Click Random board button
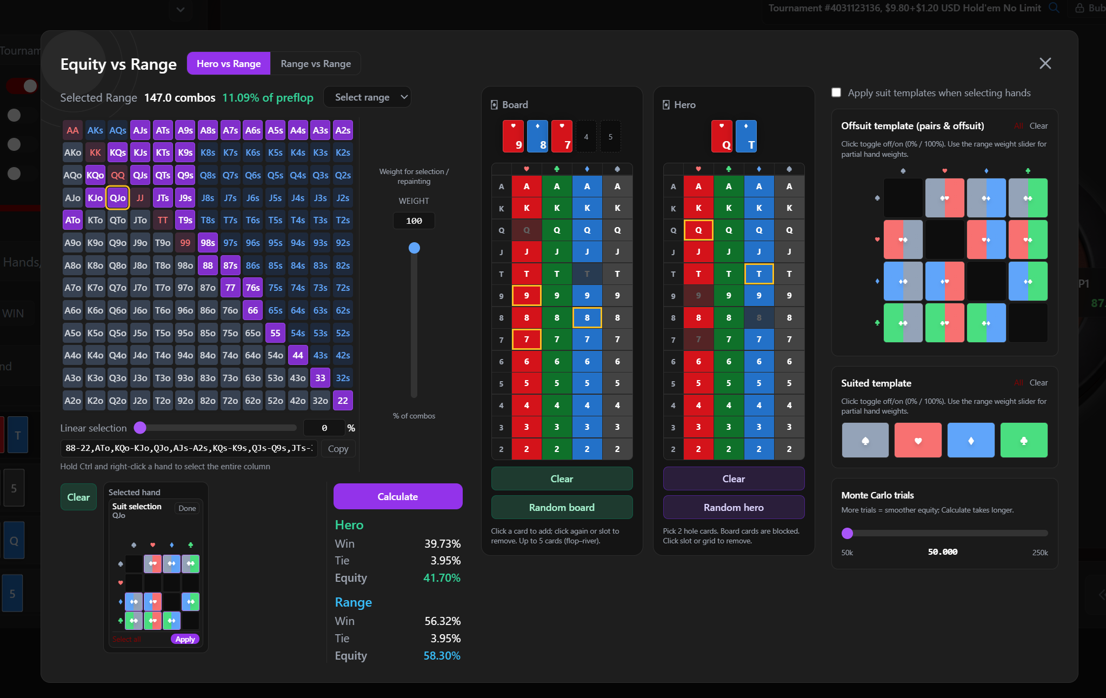Viewport: 1106px width, 698px height. (562, 507)
